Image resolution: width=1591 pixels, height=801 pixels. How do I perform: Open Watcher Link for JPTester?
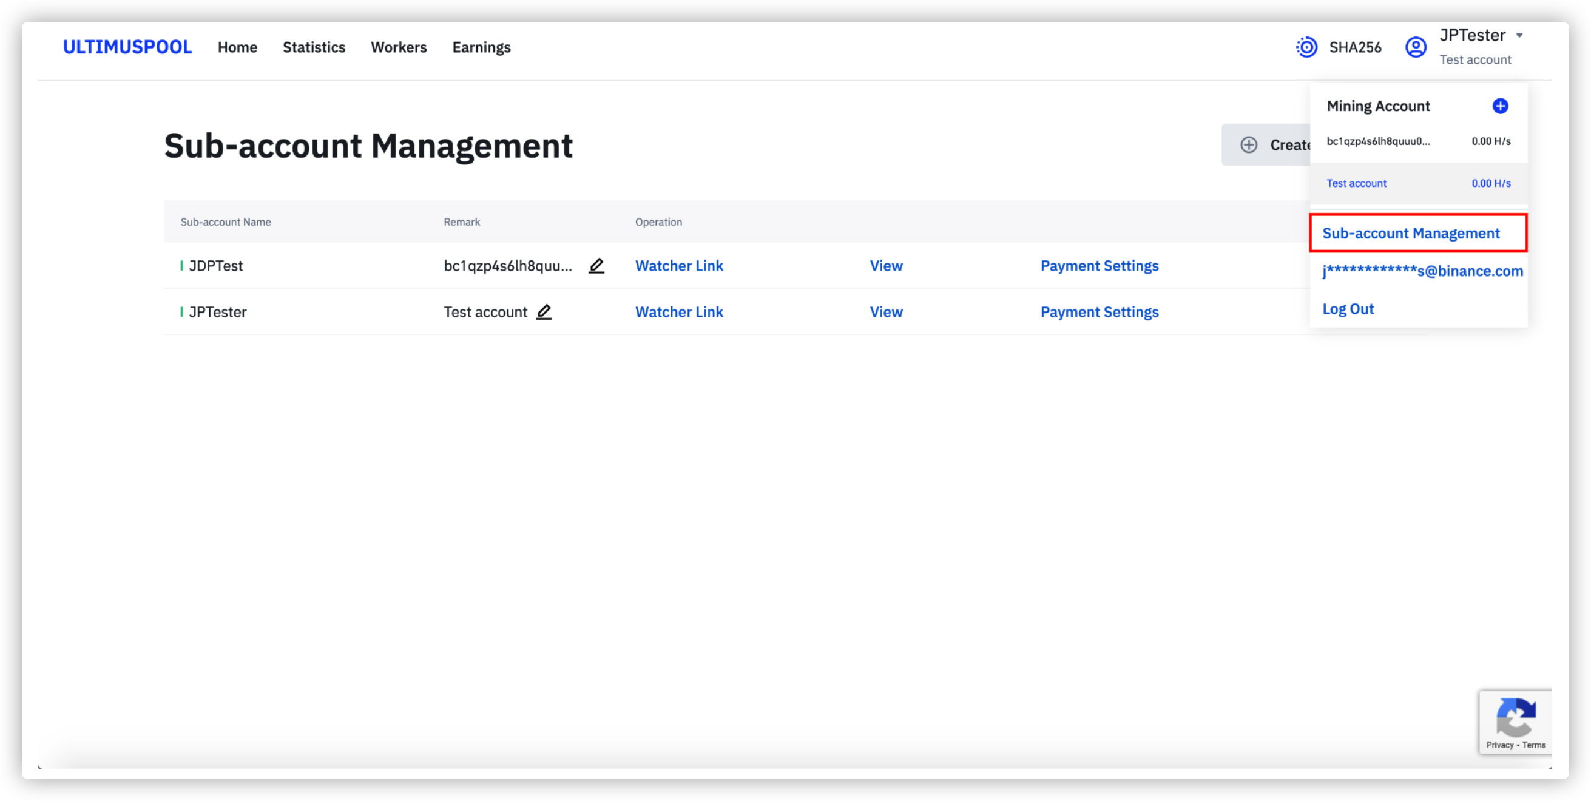pos(679,312)
